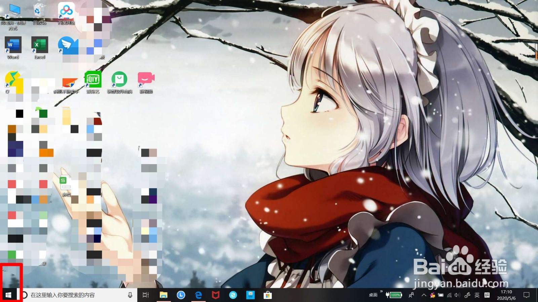Open McAfee from the taskbar

[x=216, y=295]
